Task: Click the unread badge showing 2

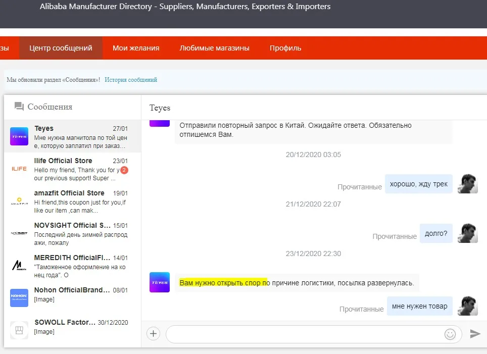Action: click(x=124, y=170)
